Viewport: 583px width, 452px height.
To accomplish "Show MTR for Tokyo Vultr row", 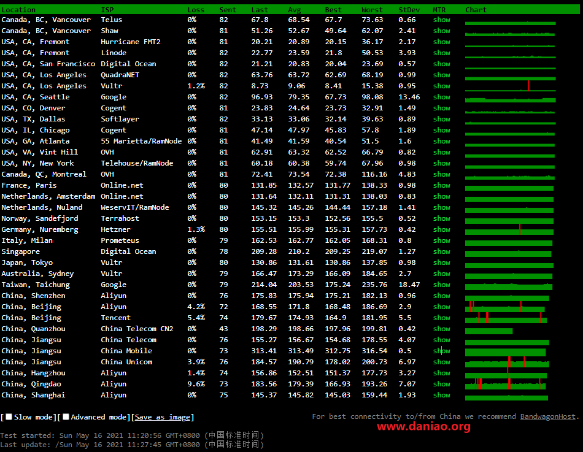I will (442, 262).
